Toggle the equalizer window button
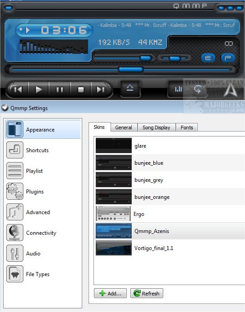 (x=208, y=58)
